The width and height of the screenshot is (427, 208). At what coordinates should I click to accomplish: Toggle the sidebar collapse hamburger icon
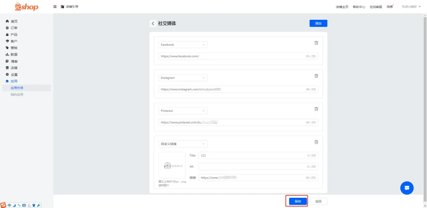coord(55,7)
